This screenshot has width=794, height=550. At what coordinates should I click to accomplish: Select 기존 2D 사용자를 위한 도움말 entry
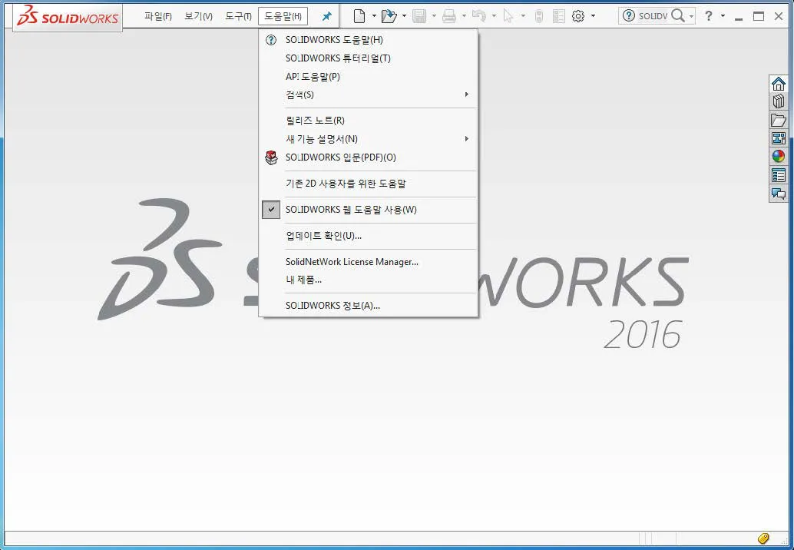coord(369,184)
